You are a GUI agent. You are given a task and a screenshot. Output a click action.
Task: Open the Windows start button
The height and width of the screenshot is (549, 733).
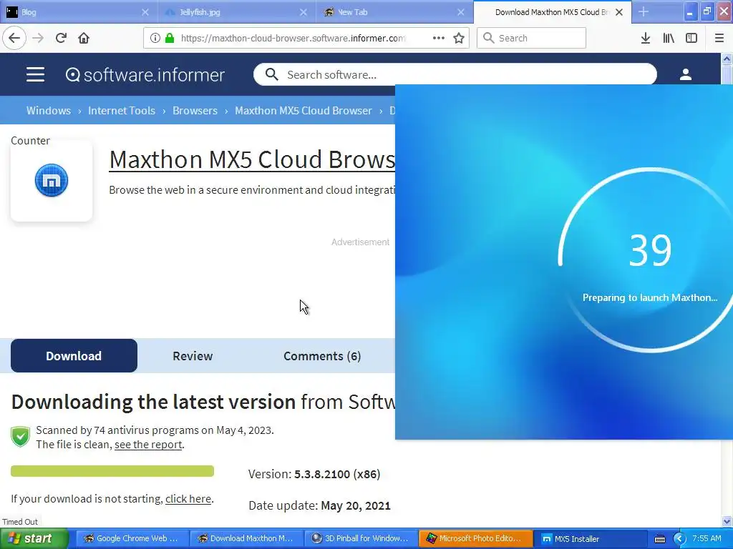[x=34, y=538]
